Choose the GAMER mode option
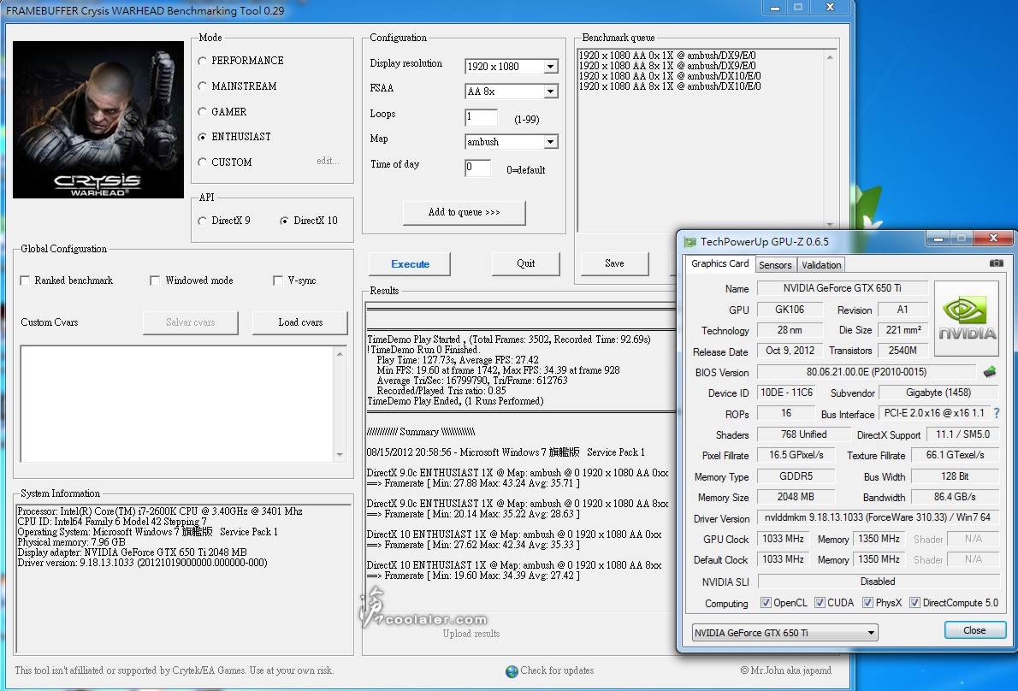Viewport: 1018px width, 691px height. pos(202,111)
